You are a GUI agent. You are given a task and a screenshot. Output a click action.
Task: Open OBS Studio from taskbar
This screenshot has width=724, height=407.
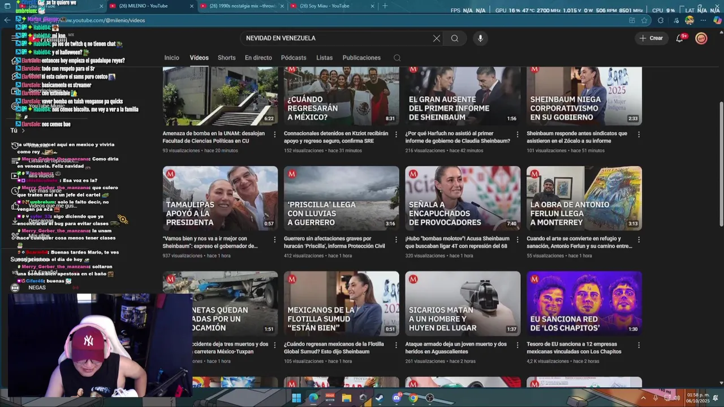click(x=430, y=398)
